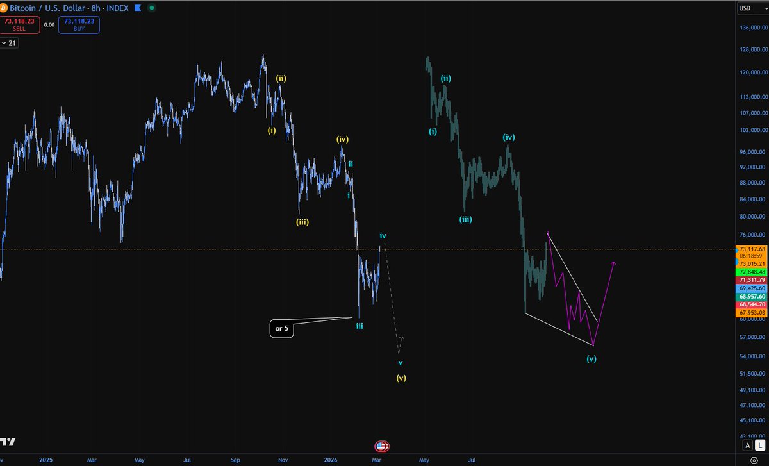Select the cyan (v) wave label

click(x=591, y=359)
